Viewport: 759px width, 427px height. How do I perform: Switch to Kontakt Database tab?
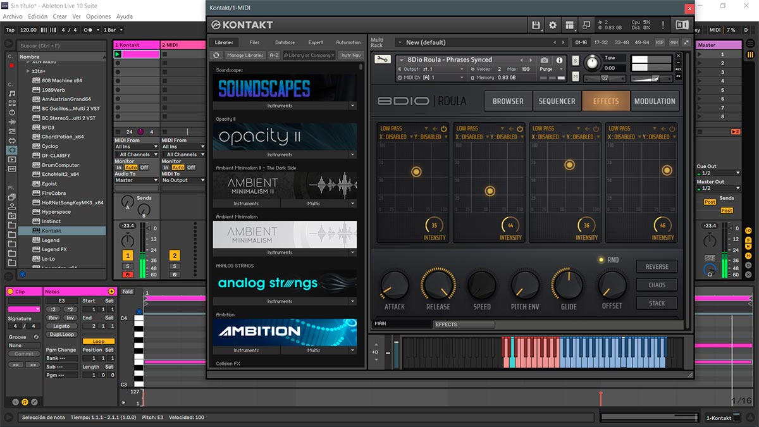coord(285,42)
